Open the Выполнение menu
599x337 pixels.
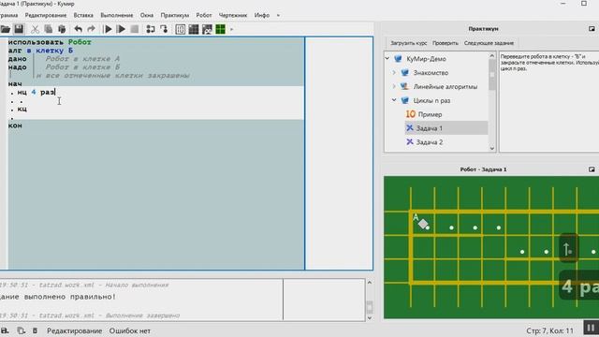pos(117,15)
